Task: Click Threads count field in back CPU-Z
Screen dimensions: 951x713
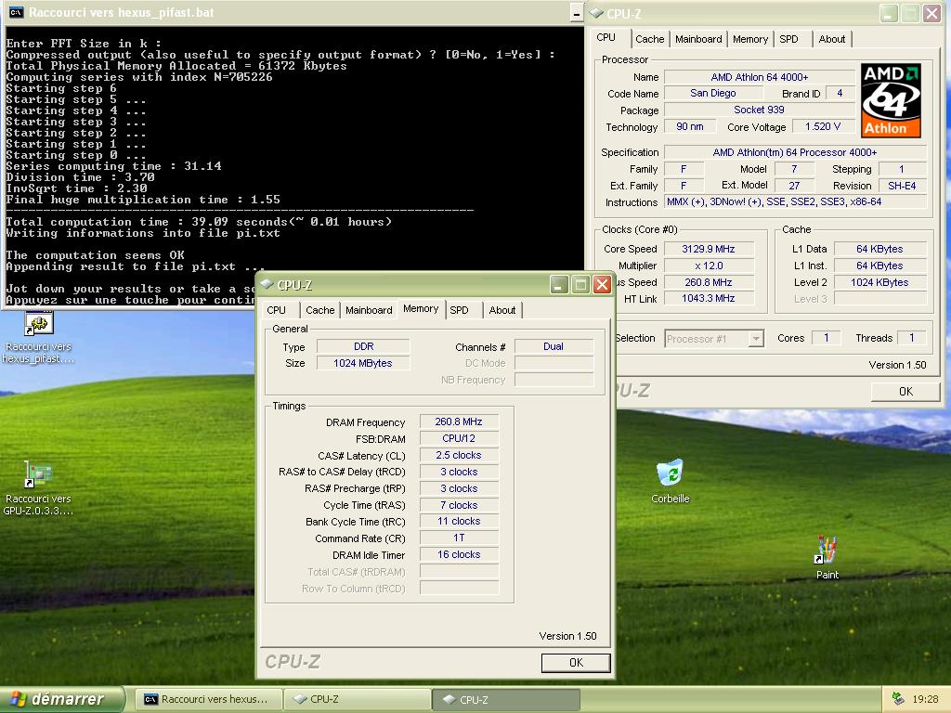Action: [x=911, y=338]
